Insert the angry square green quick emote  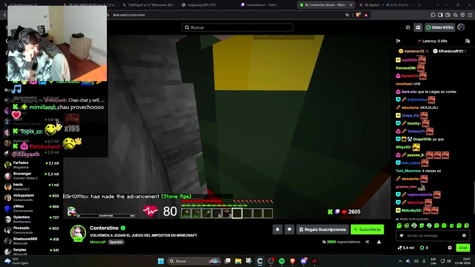407,225
